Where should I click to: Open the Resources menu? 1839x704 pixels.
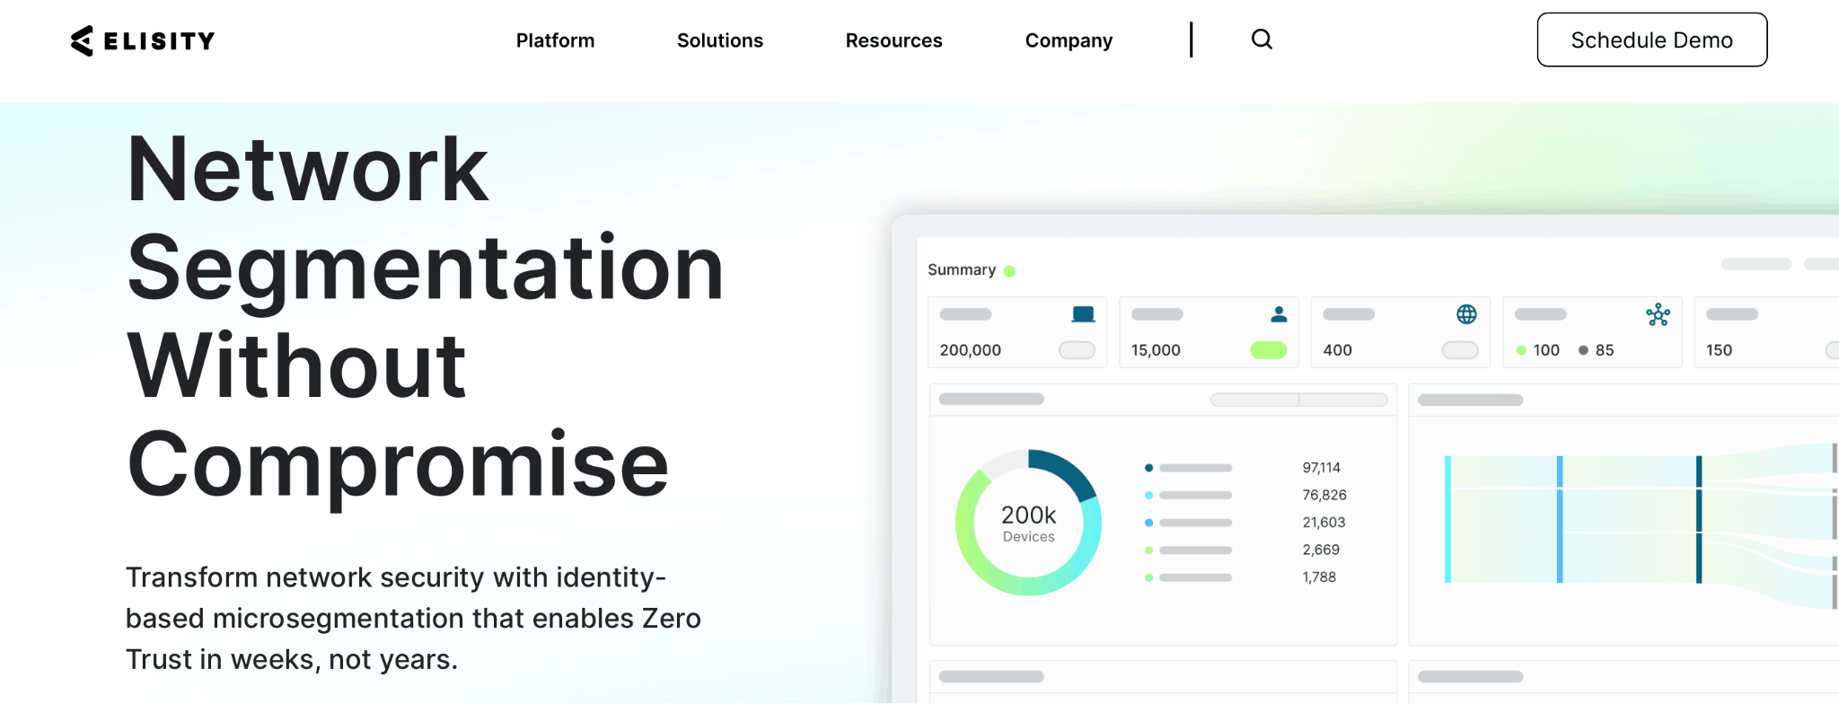click(x=894, y=40)
